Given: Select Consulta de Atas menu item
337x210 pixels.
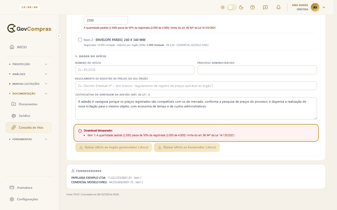Looking at the screenshot, I should click(x=28, y=128).
